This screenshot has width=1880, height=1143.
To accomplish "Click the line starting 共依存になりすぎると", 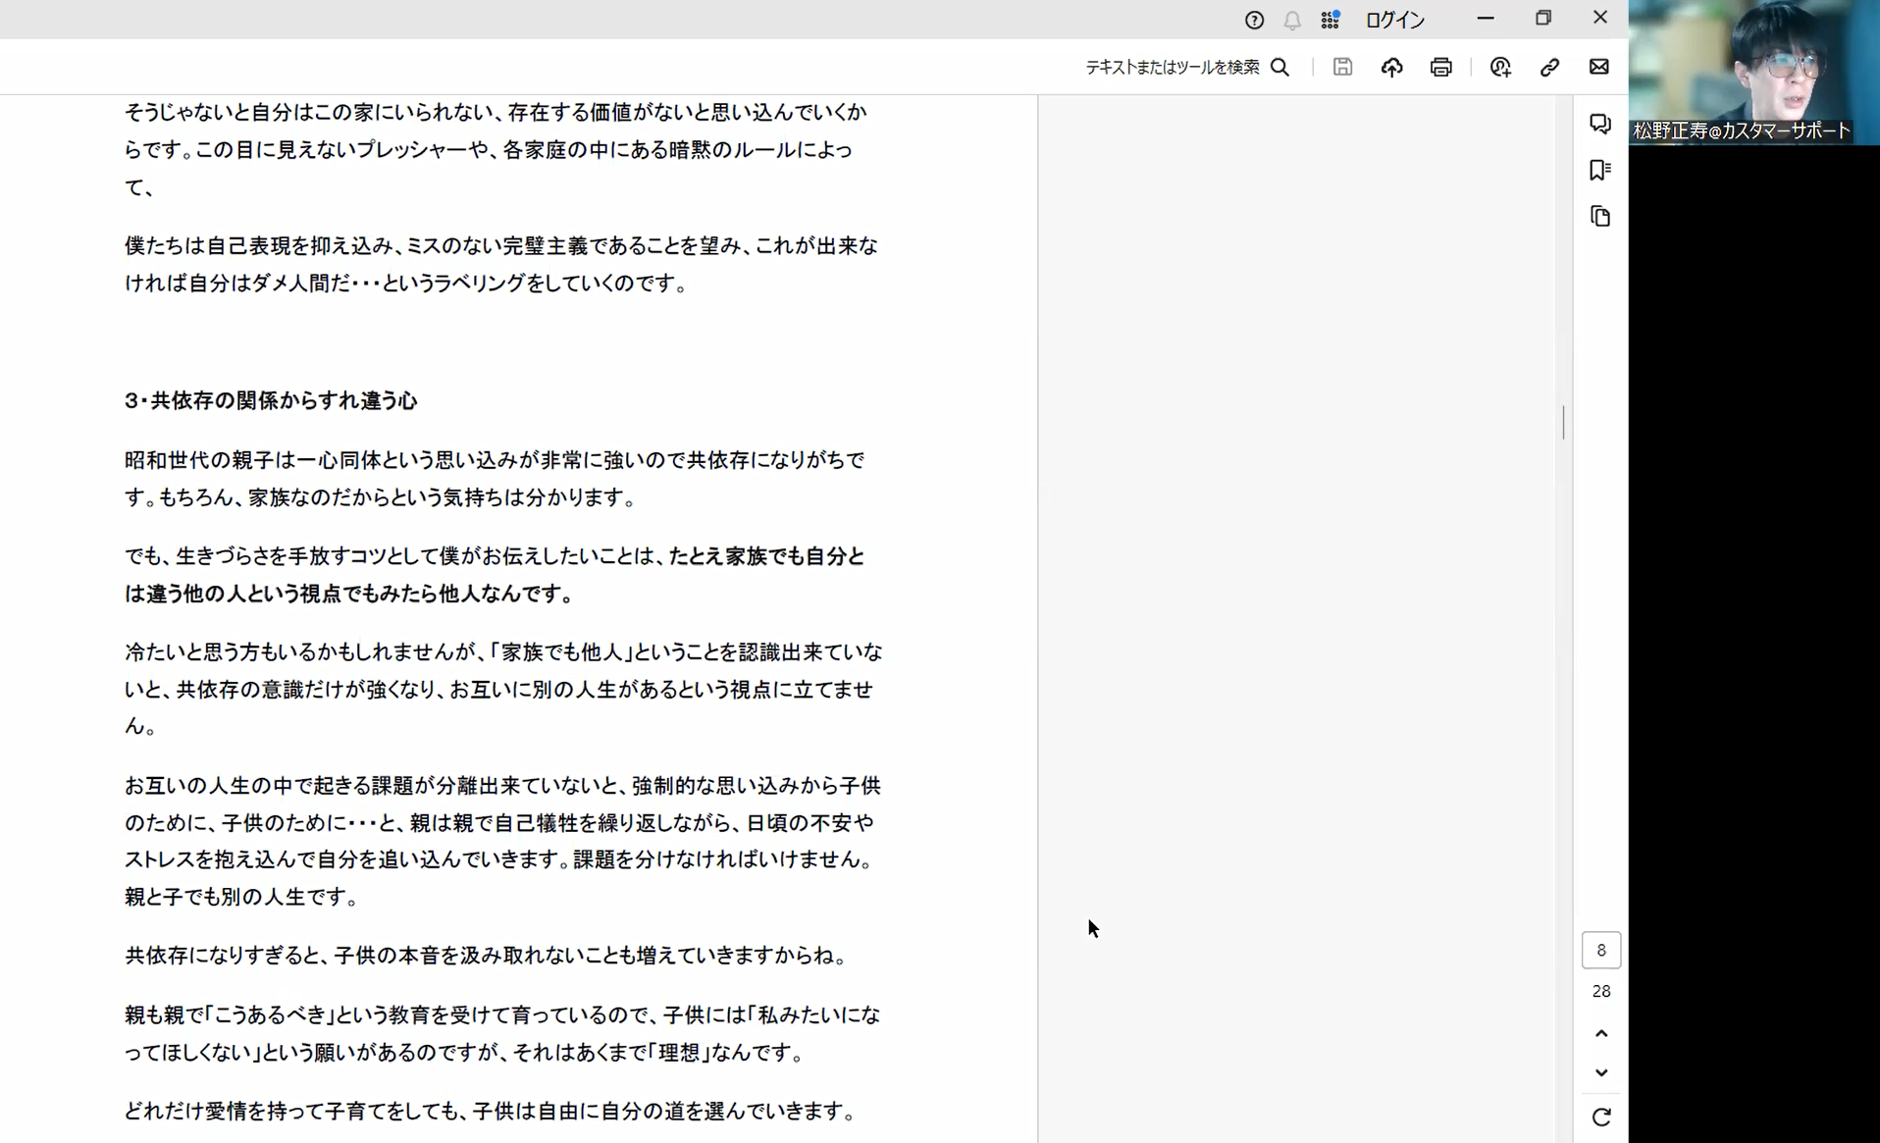I will [x=489, y=956].
